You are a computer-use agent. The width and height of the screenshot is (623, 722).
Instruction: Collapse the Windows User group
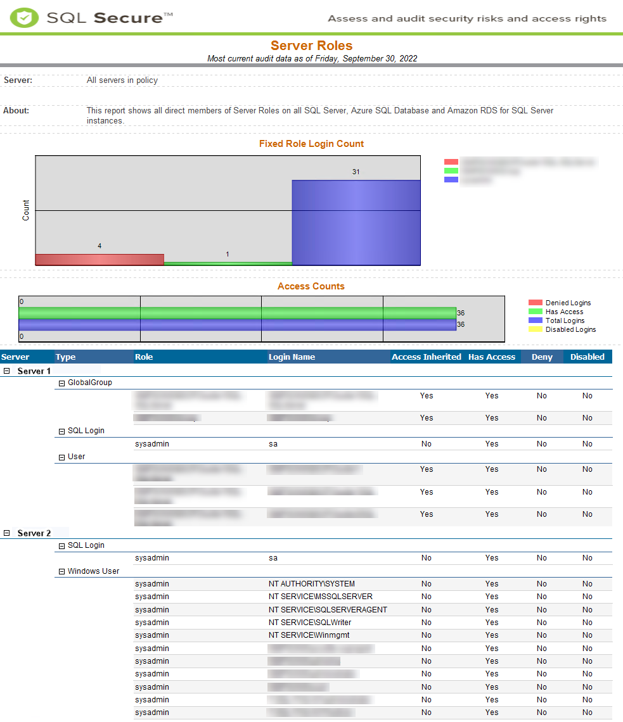click(61, 572)
